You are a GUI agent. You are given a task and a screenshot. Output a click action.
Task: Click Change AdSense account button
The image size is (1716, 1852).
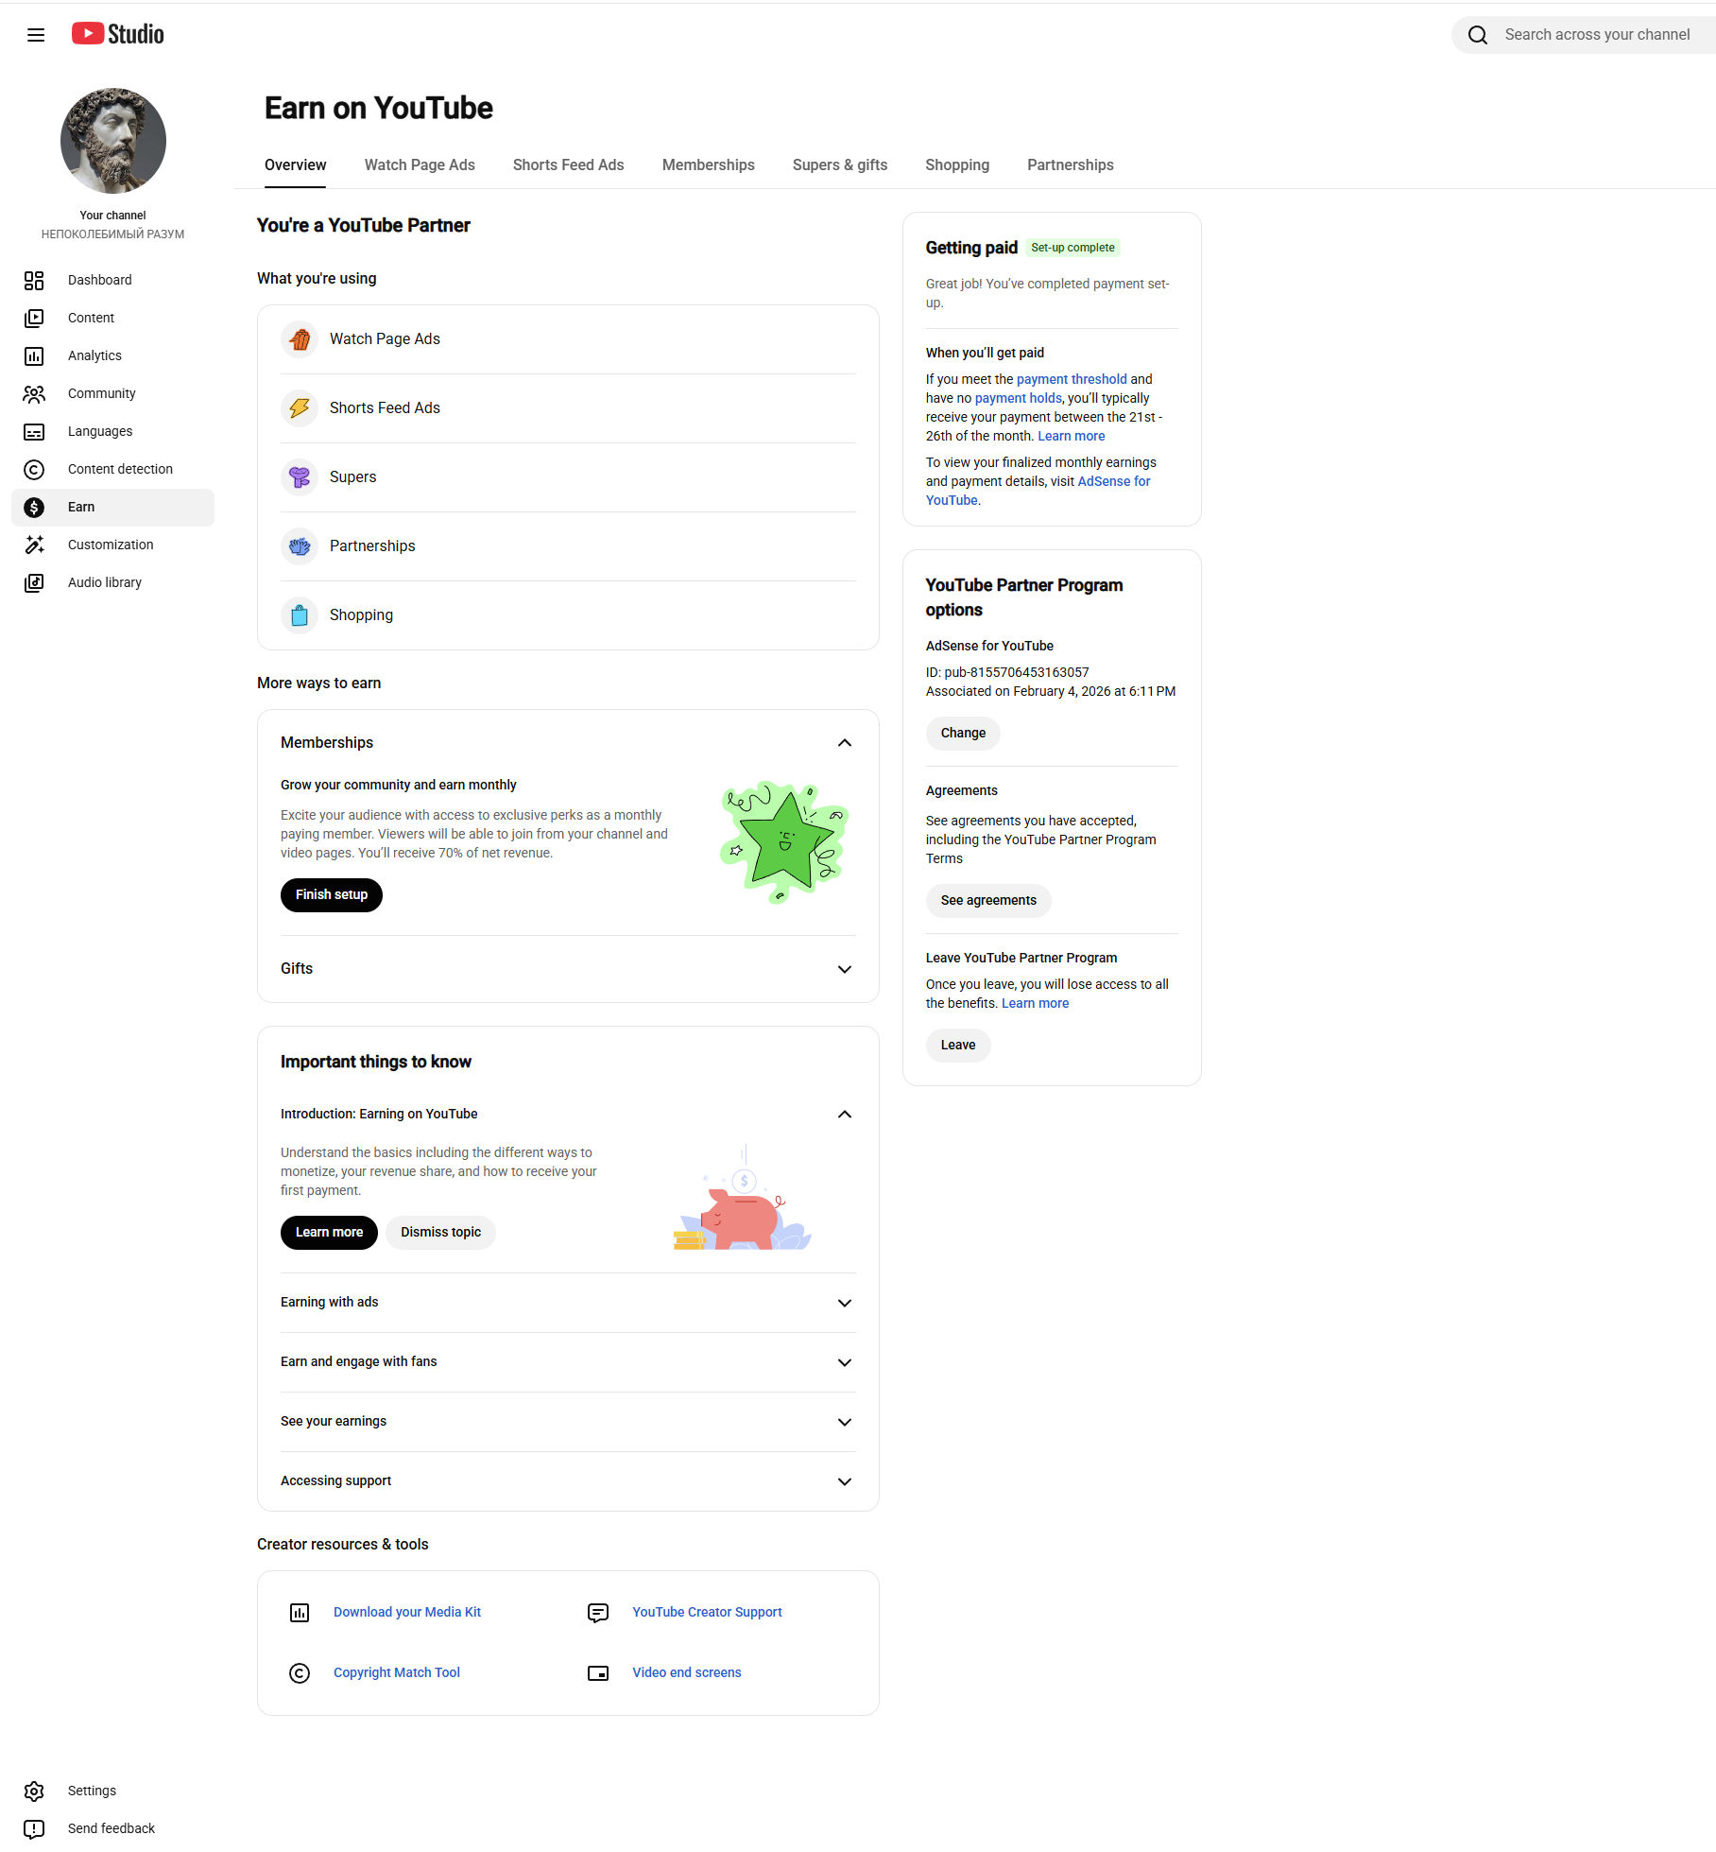963,734
